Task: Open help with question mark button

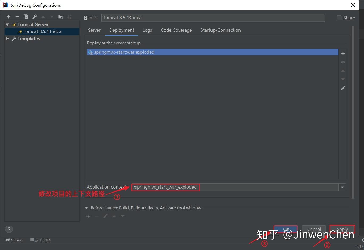Action: 9,229
